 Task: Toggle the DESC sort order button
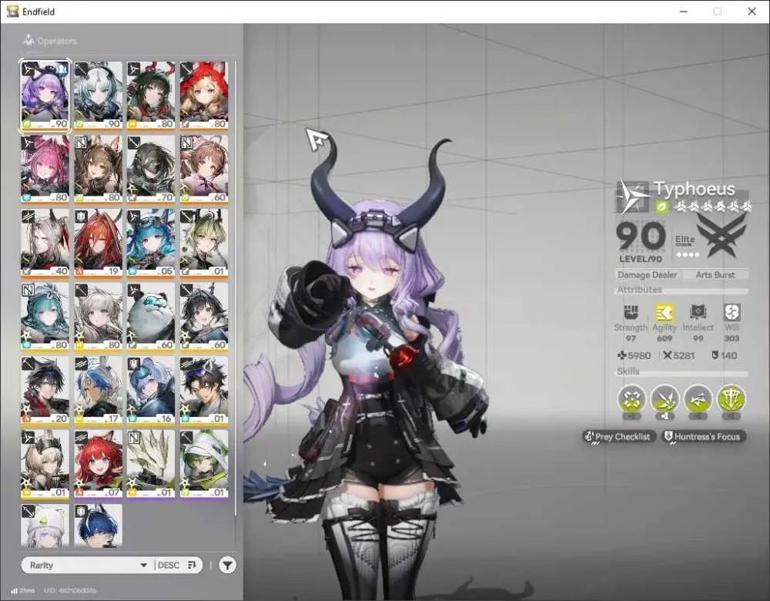pos(177,565)
